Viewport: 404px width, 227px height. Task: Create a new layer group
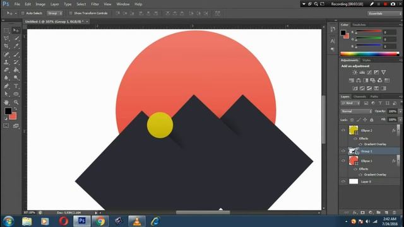click(x=379, y=212)
